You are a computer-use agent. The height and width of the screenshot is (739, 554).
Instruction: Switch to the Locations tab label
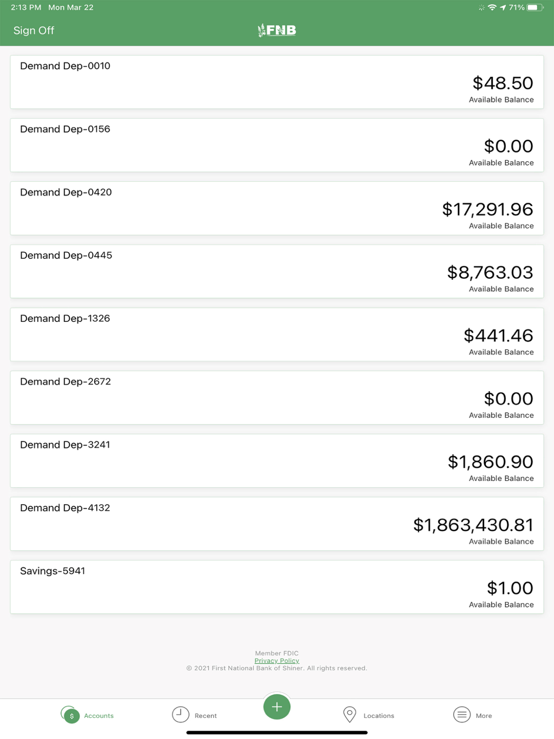coord(379,716)
